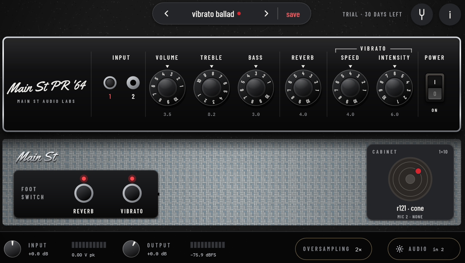
Task: Click the Trial · 30 days left notice
Action: pyautogui.click(x=372, y=15)
